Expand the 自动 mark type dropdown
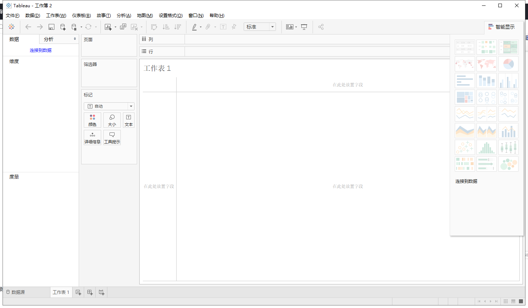Viewport: 528px width, 308px height. tap(131, 106)
